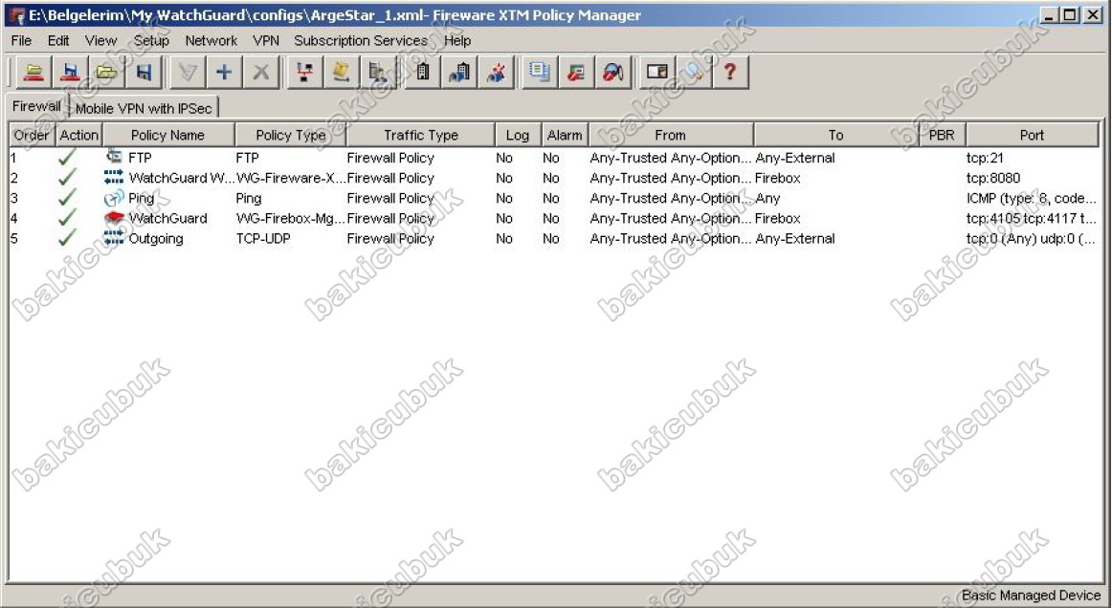Click the server with user toolbar icon
1112x608 pixels.
coord(379,72)
